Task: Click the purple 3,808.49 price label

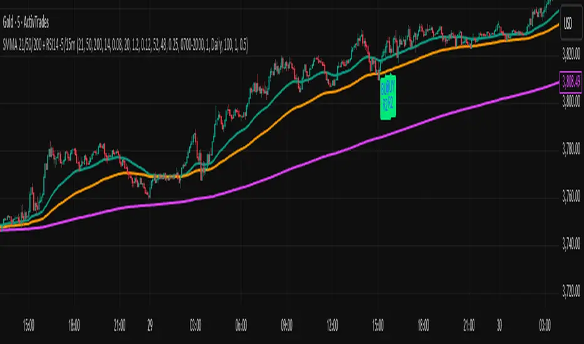Action: [x=571, y=82]
